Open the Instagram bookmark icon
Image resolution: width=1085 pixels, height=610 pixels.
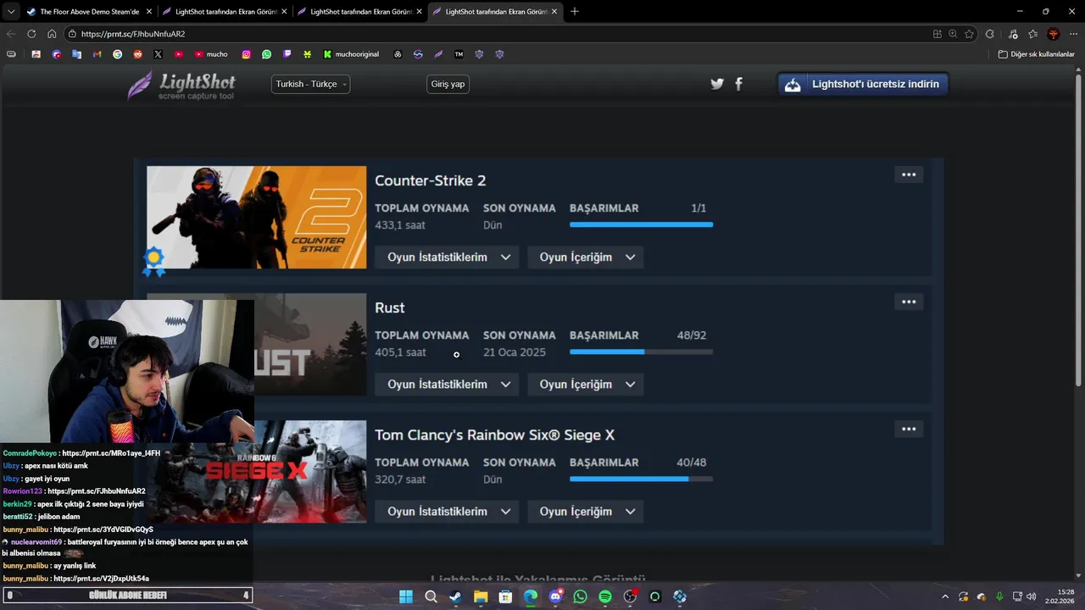coord(246,54)
